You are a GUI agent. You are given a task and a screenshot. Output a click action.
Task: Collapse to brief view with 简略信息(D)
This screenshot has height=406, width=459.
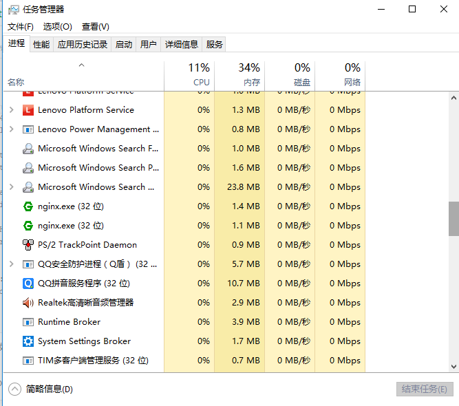(x=41, y=389)
